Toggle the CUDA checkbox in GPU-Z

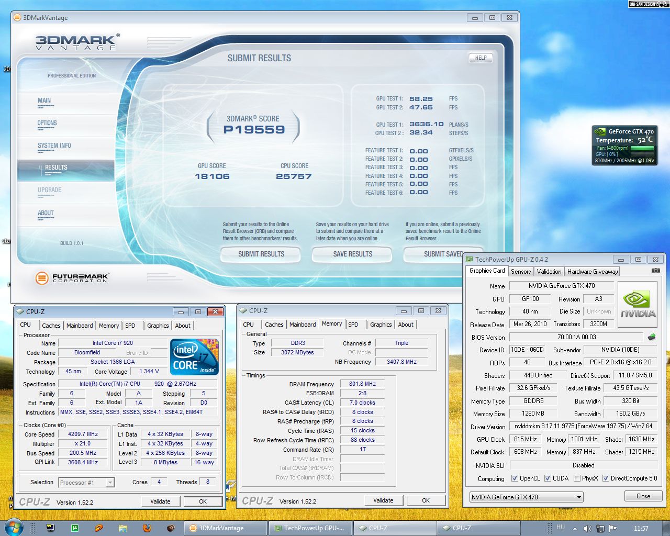pyautogui.click(x=548, y=478)
